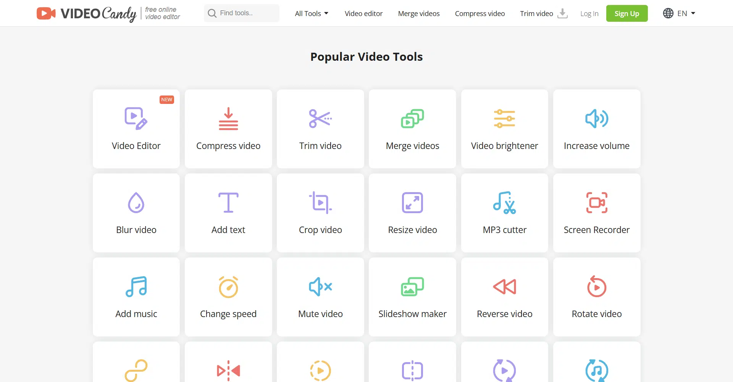Open Video editor from top navigation
This screenshot has height=382, width=733.
coord(363,13)
